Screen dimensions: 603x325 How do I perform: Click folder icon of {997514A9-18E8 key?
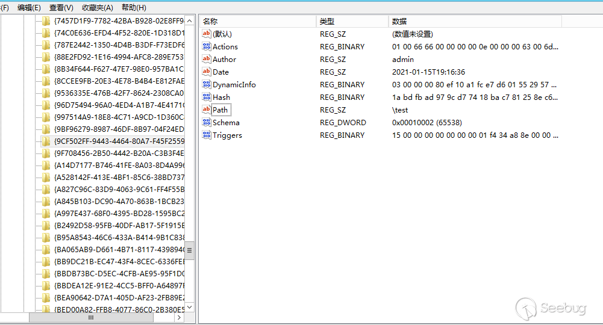(46, 117)
